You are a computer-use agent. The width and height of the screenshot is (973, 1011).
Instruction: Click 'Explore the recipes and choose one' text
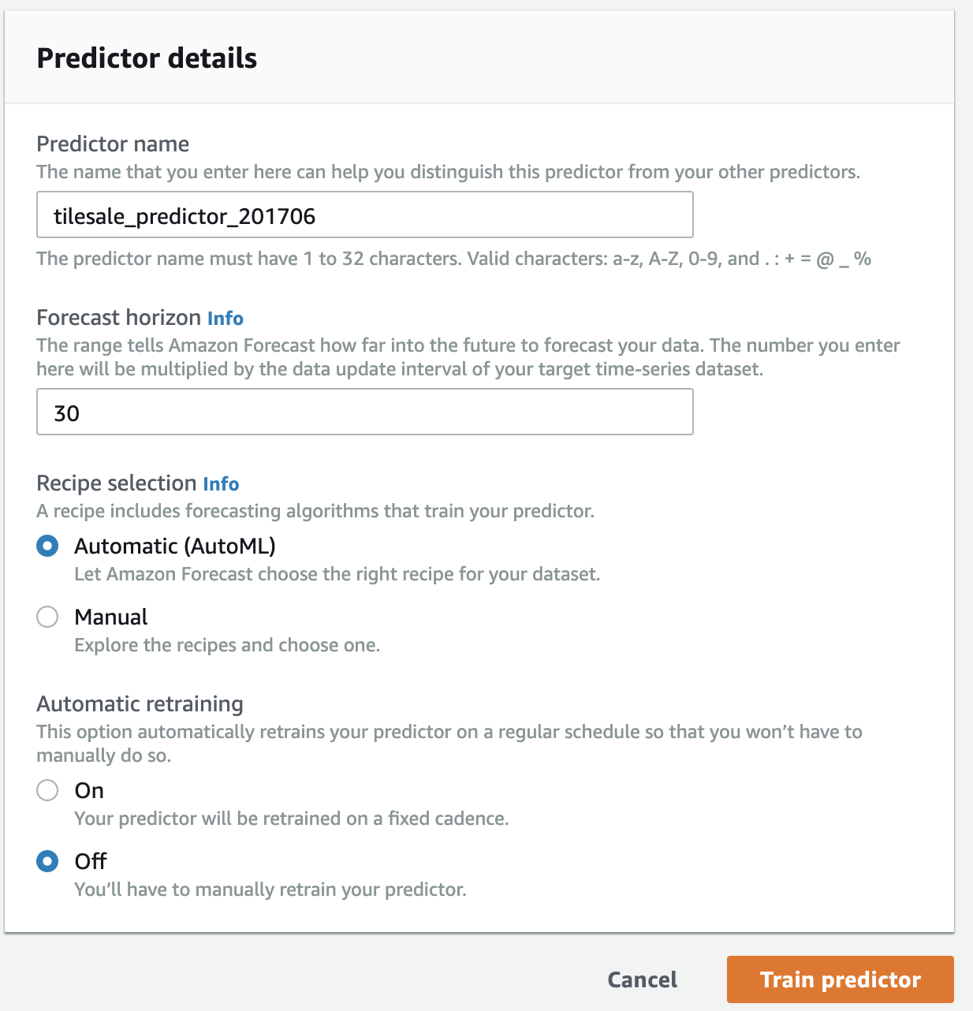click(x=227, y=645)
